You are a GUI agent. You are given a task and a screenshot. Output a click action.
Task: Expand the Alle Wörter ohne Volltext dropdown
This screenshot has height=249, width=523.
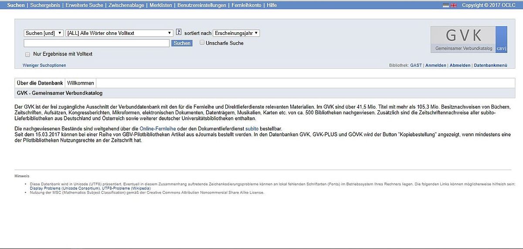119,33
